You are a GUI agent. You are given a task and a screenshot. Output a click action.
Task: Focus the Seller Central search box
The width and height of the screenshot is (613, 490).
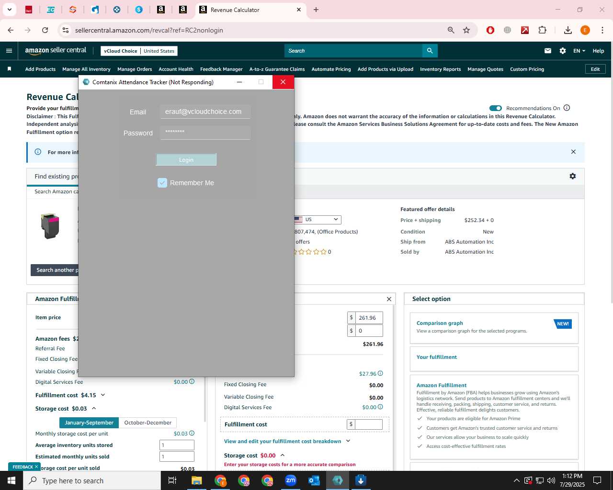click(x=353, y=51)
